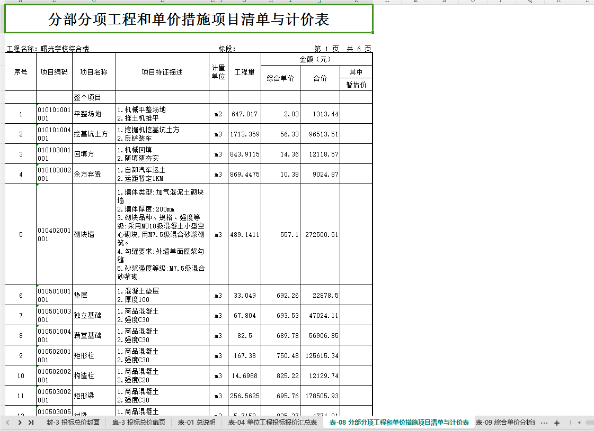Go to the previous sheet tab arrow
Screen dimensions: 594x431
pos(8,423)
